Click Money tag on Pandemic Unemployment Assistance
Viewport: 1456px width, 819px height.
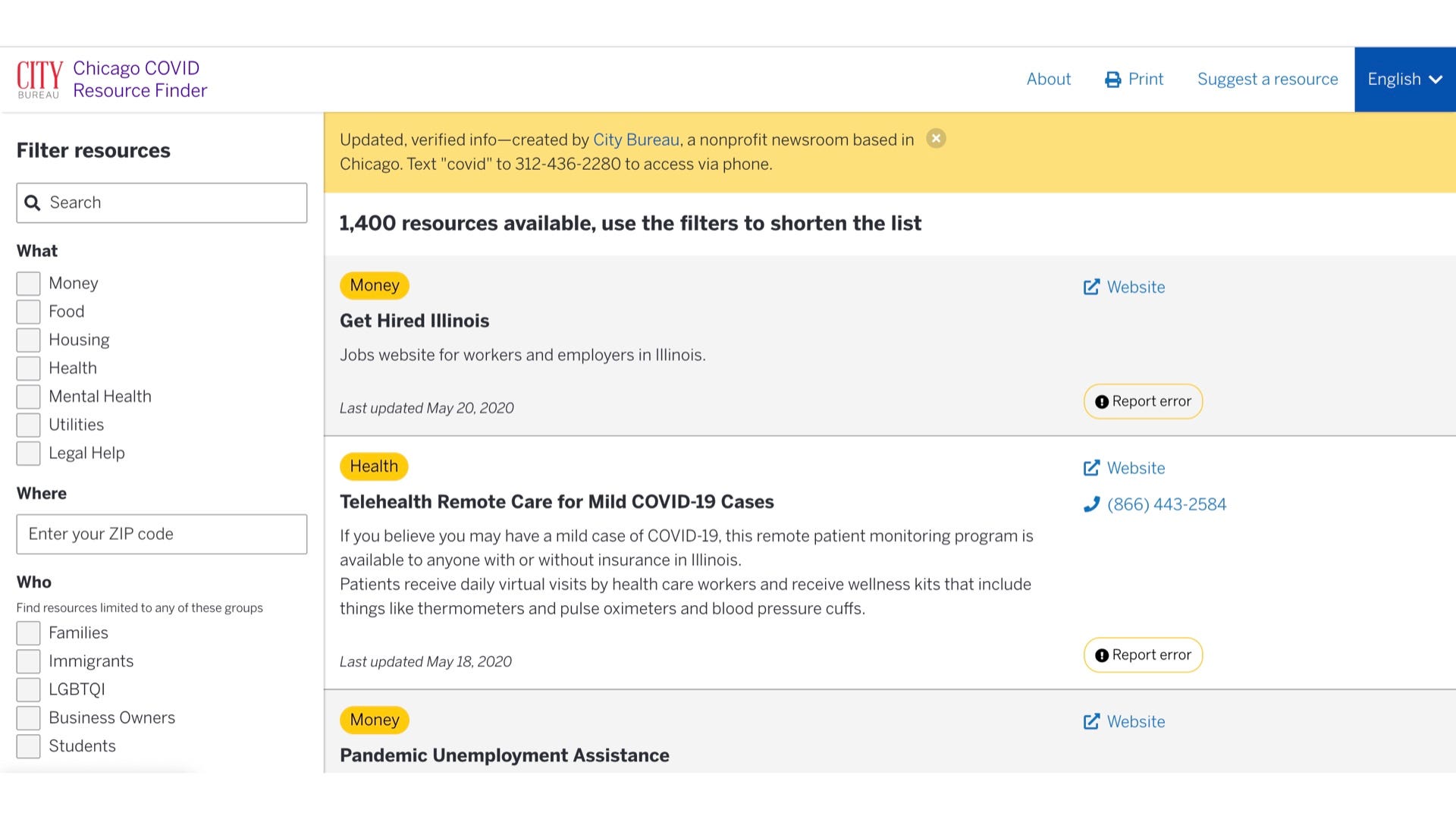click(x=375, y=720)
